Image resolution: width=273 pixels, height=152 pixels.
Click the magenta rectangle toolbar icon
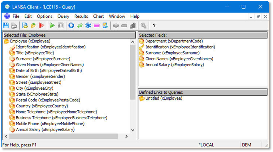(97, 25)
